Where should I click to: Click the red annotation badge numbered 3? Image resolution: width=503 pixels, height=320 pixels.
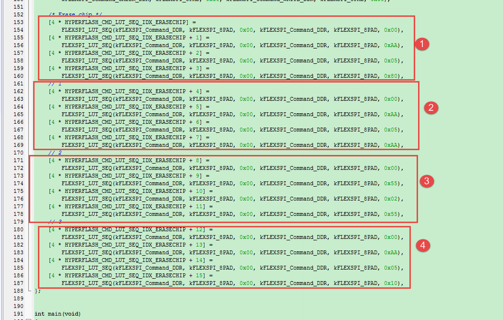[x=426, y=181]
